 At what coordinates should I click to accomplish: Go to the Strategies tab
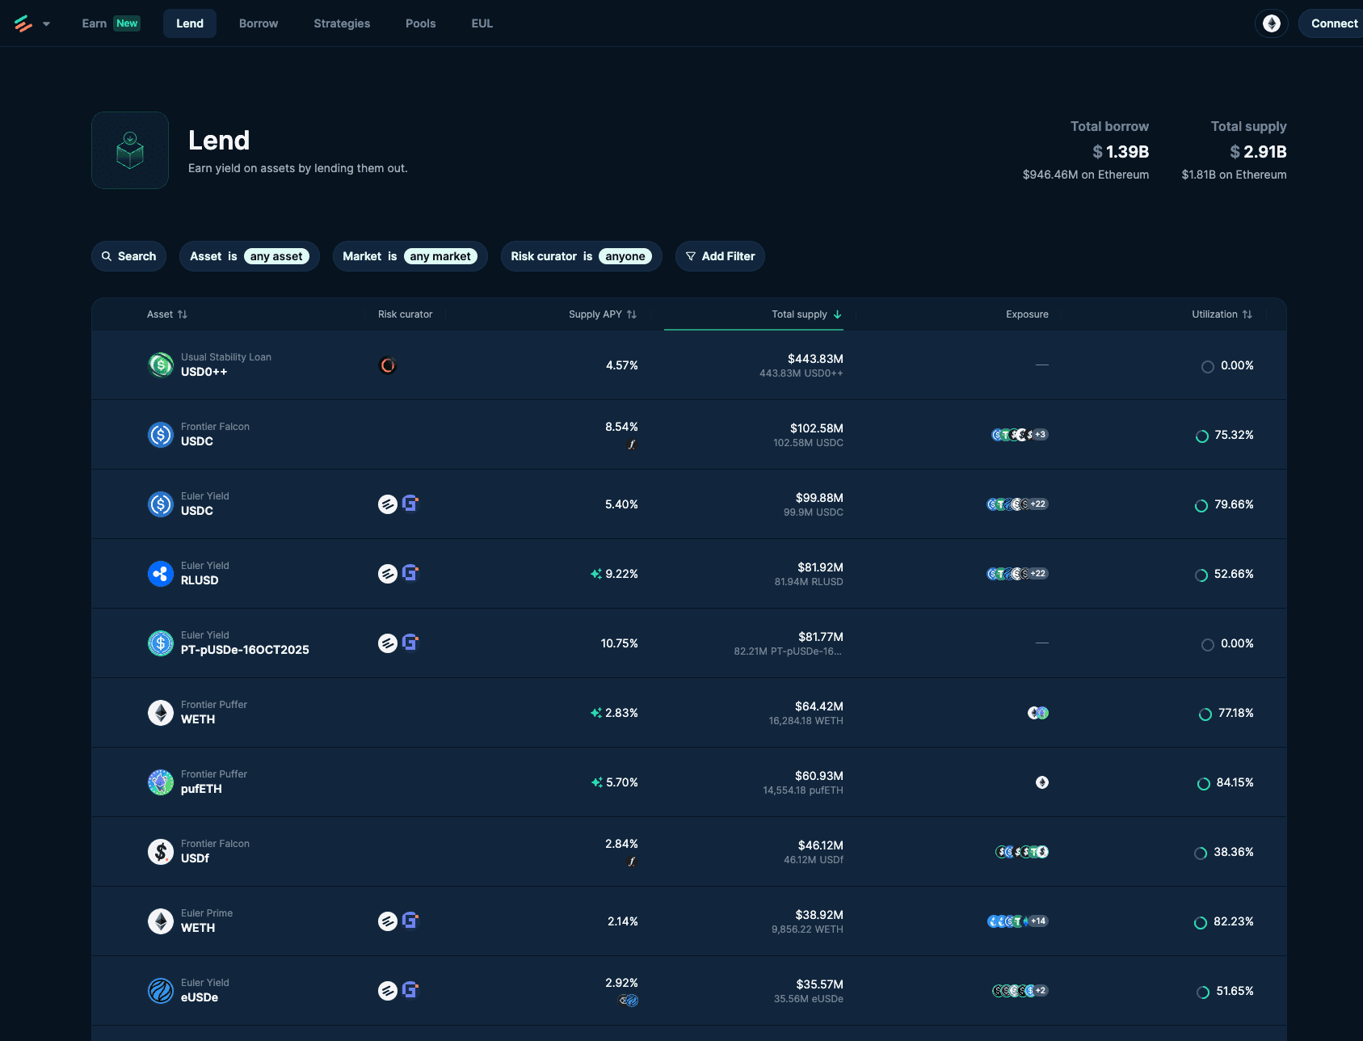coord(342,23)
